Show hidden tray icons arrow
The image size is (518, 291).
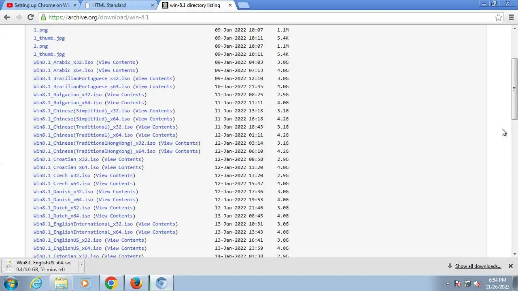pyautogui.click(x=448, y=283)
